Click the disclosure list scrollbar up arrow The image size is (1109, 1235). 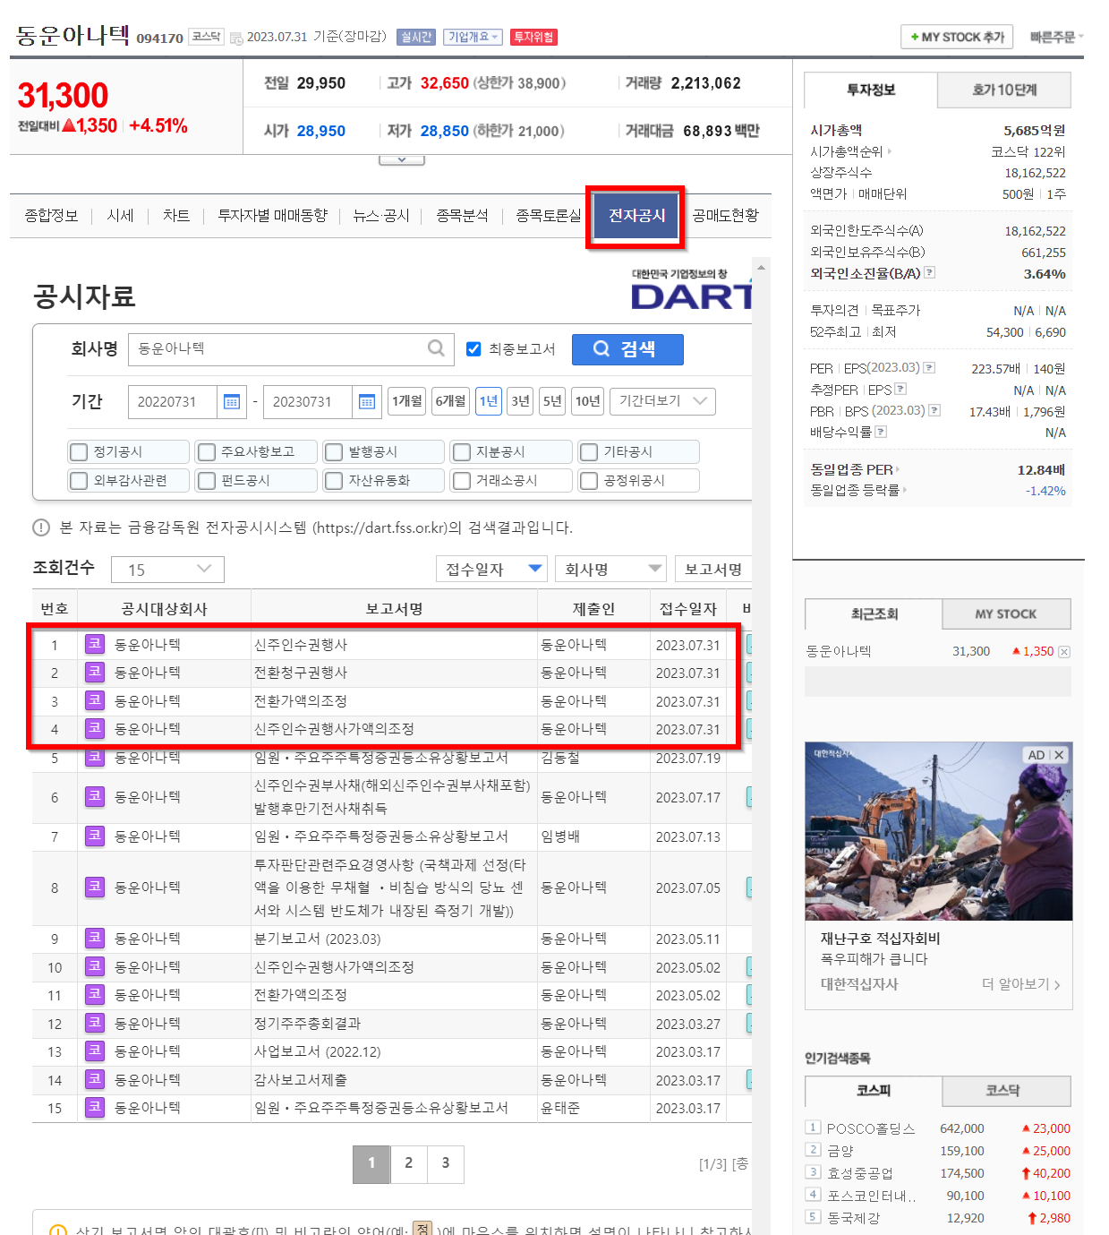pos(761,267)
